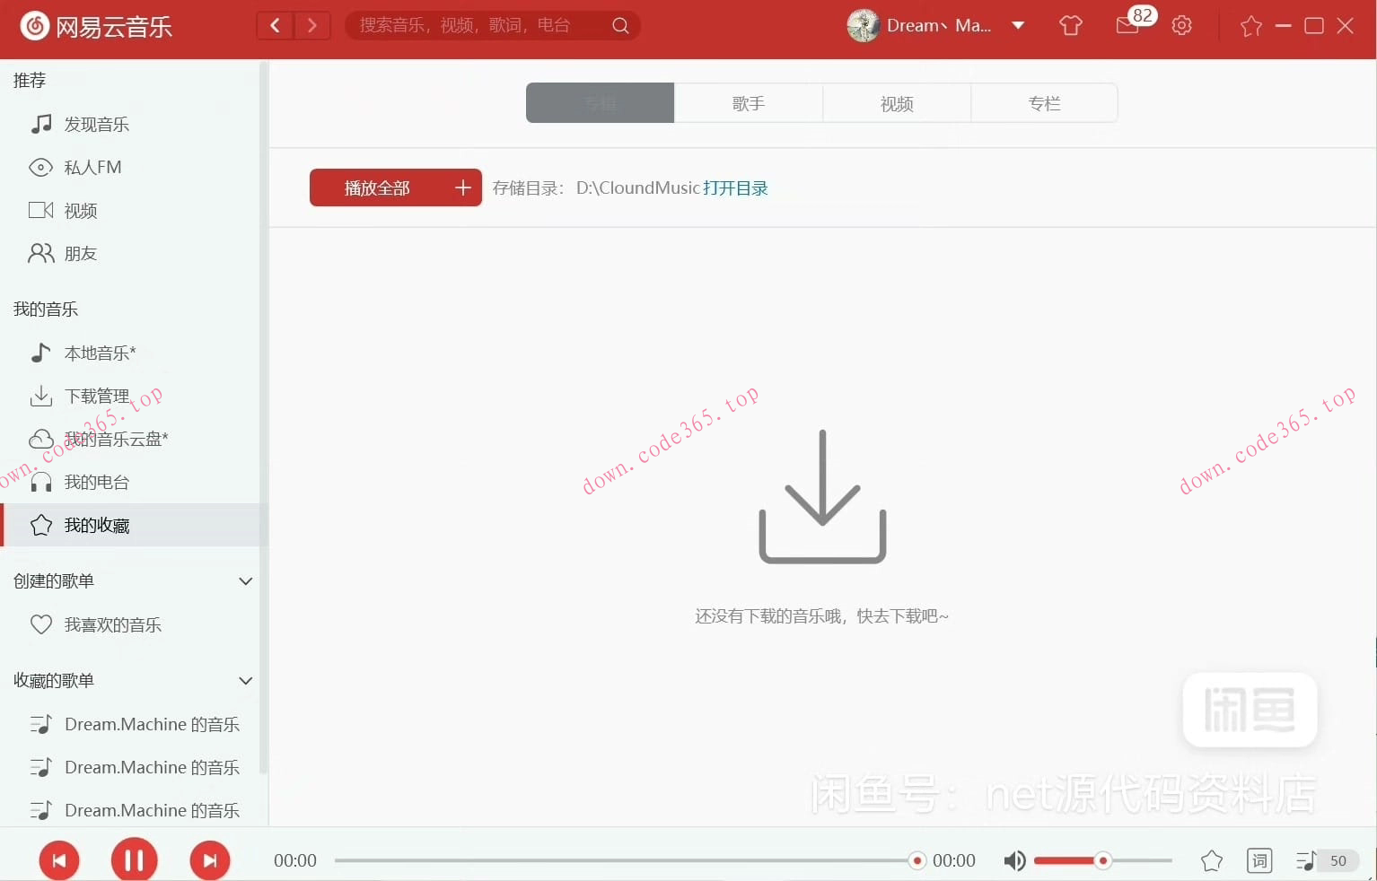Go forward with the right arrow button
This screenshot has width=1377, height=881.
pos(312,25)
